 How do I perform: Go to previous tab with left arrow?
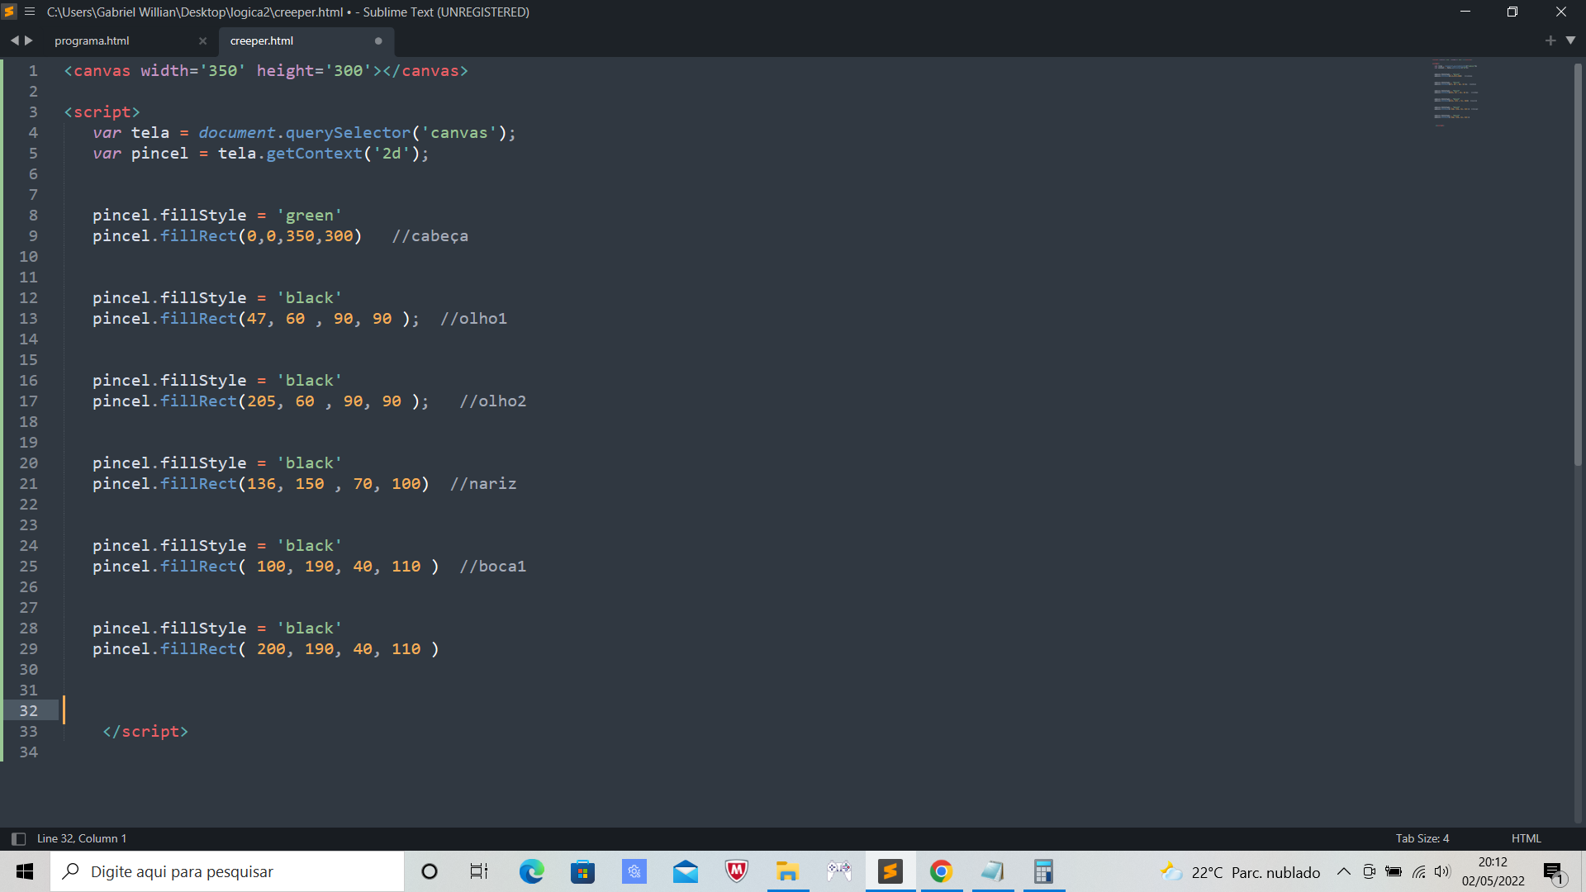pos(14,40)
